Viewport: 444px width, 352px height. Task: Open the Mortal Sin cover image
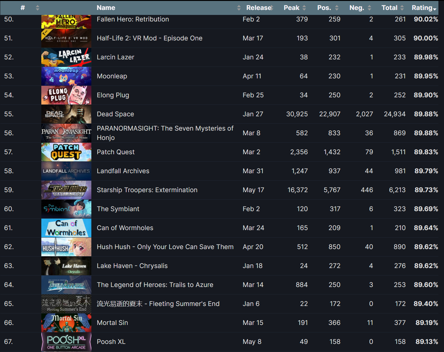(66, 323)
